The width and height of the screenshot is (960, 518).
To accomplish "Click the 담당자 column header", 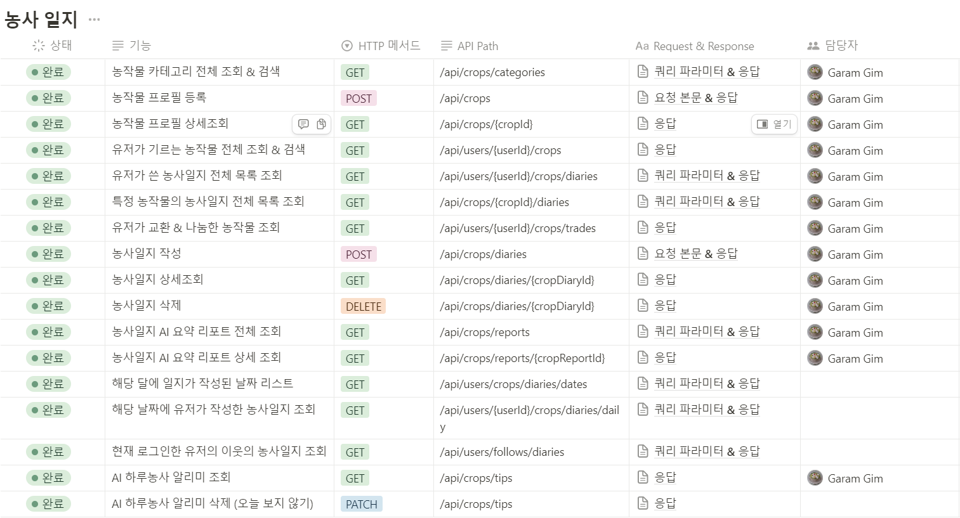I will [x=832, y=46].
